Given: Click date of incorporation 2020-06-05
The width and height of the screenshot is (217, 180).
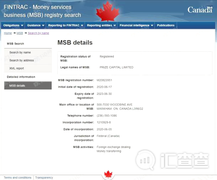Looking at the screenshot, I should [104, 129].
